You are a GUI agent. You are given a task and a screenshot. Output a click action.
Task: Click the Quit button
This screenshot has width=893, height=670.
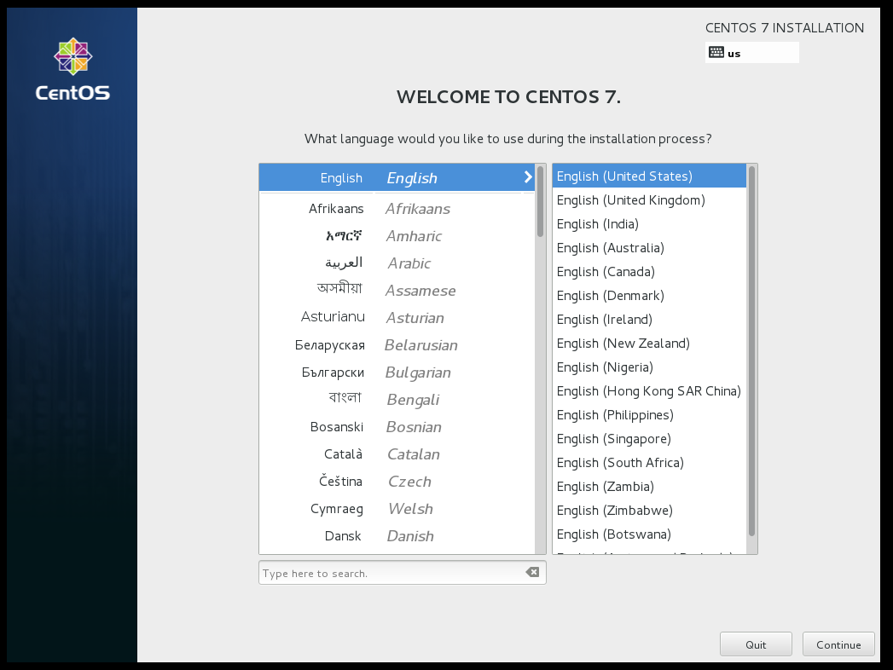coord(756,644)
